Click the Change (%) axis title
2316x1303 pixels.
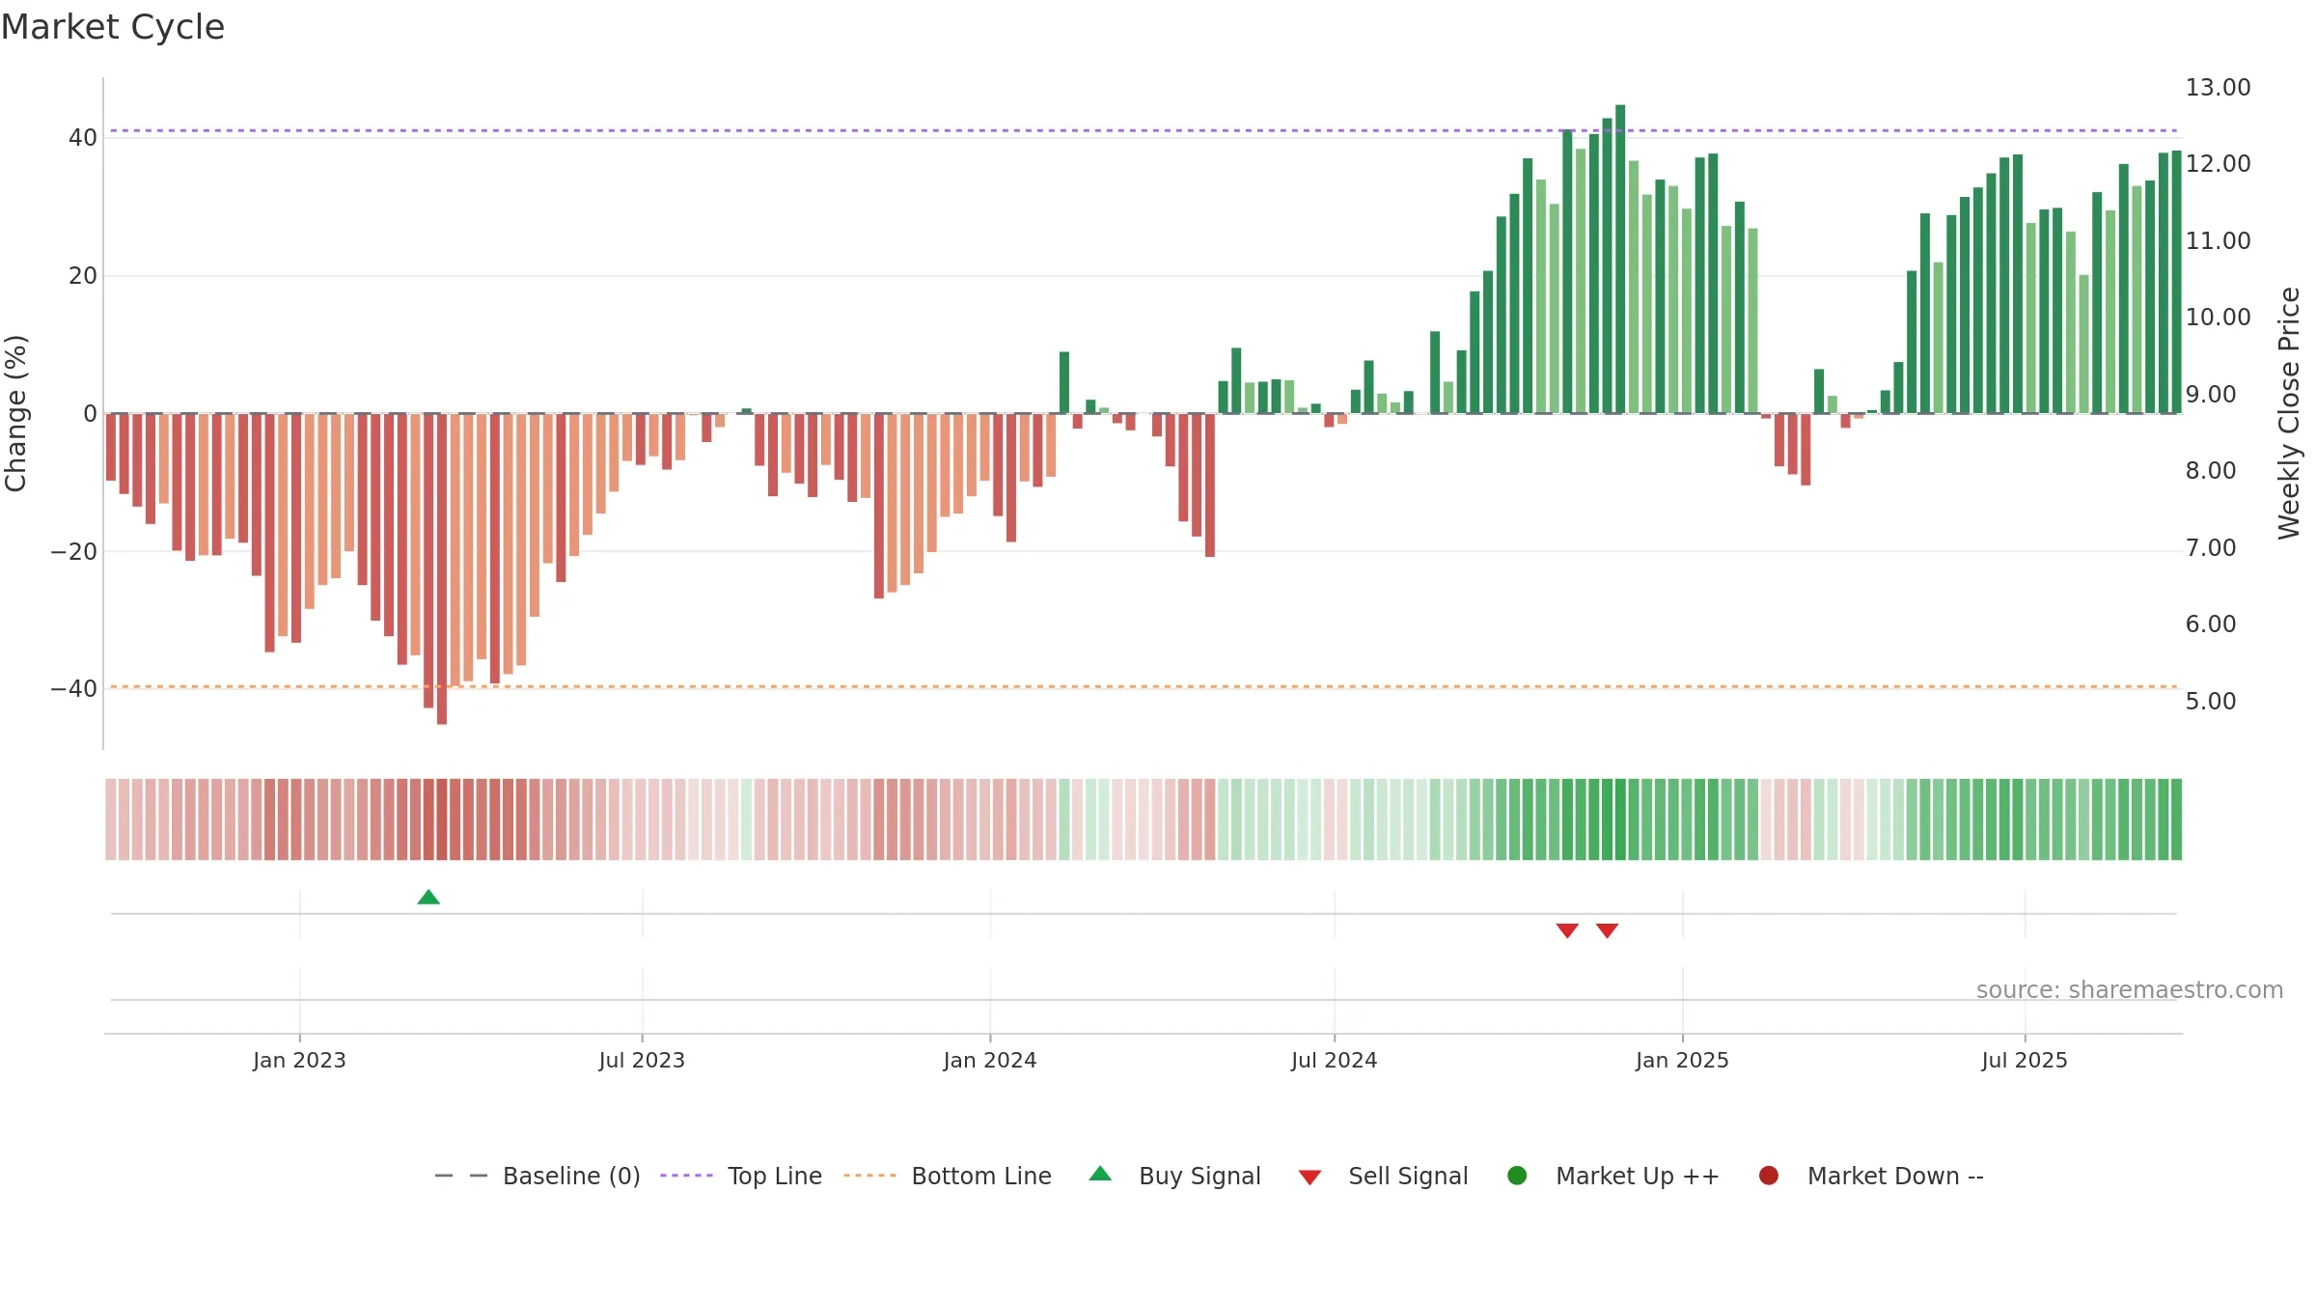point(15,413)
